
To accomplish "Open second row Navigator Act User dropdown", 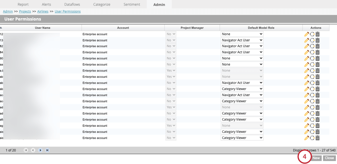I will (242, 40).
